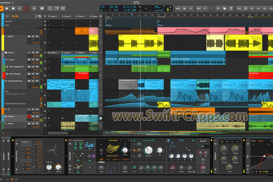Click the Edit button in the toolbar
This screenshot has width=273, height=182.
(x=198, y=8)
